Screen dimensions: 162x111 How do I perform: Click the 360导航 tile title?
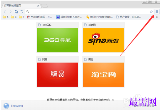point(47,25)
